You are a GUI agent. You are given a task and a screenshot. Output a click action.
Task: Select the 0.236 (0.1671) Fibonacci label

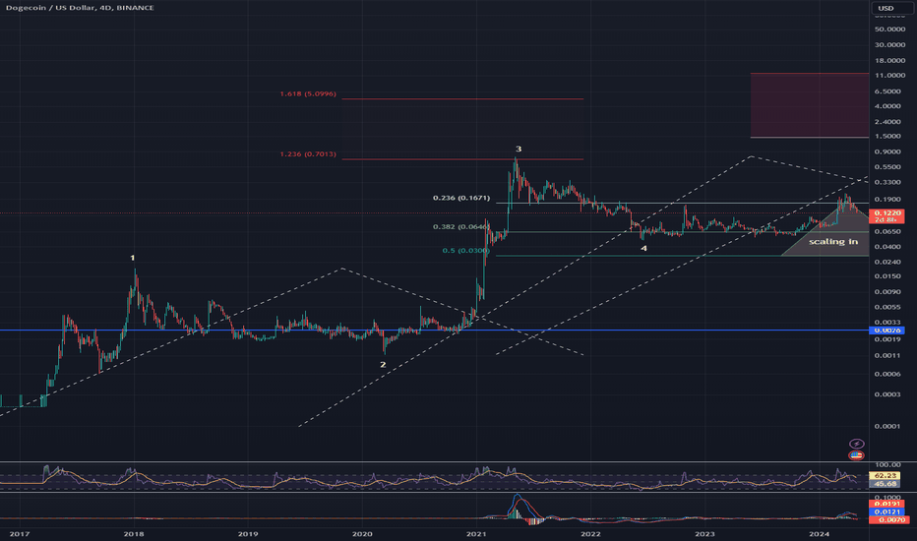coord(461,198)
